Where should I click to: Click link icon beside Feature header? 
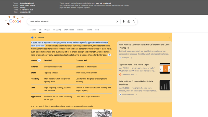pyautogui.click(x=39, y=60)
